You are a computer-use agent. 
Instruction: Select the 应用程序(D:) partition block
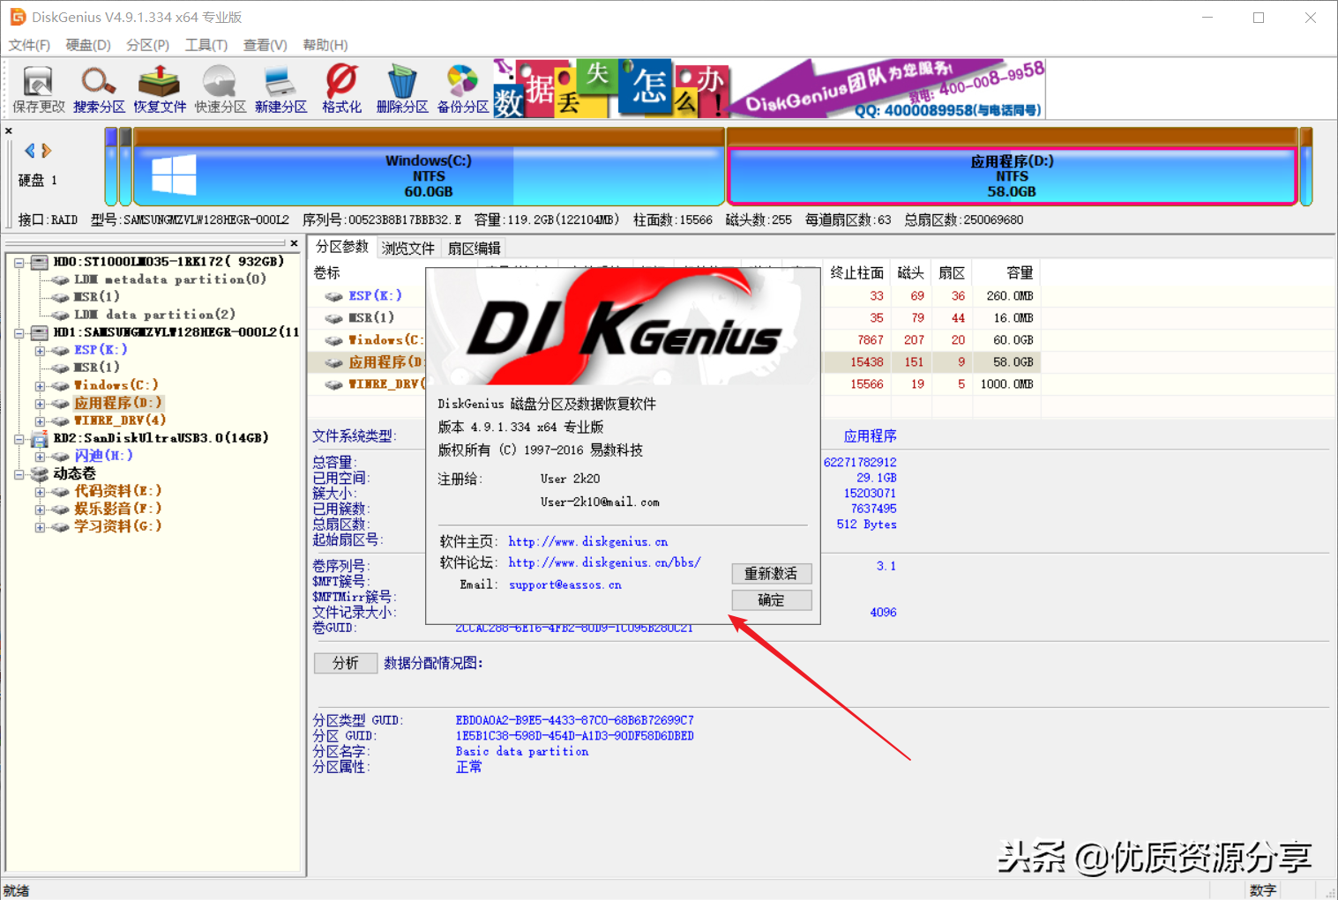(1011, 174)
